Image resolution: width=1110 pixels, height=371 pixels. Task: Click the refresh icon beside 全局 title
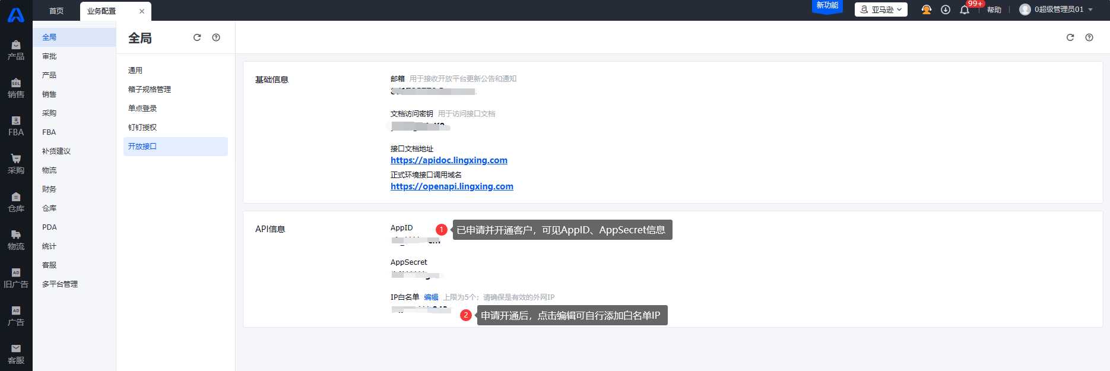pos(197,37)
